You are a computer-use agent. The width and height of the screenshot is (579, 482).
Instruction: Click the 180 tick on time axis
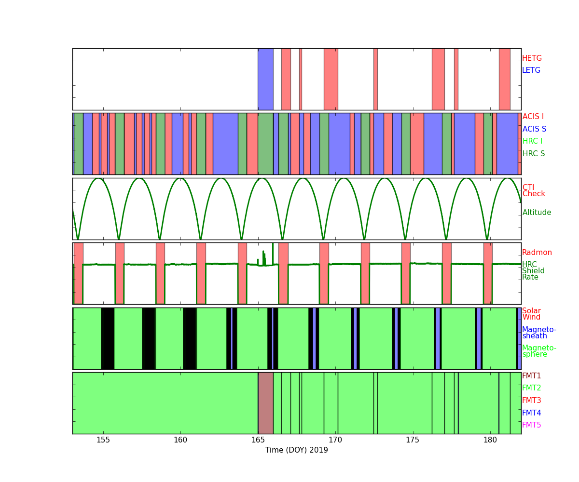pos(490,440)
